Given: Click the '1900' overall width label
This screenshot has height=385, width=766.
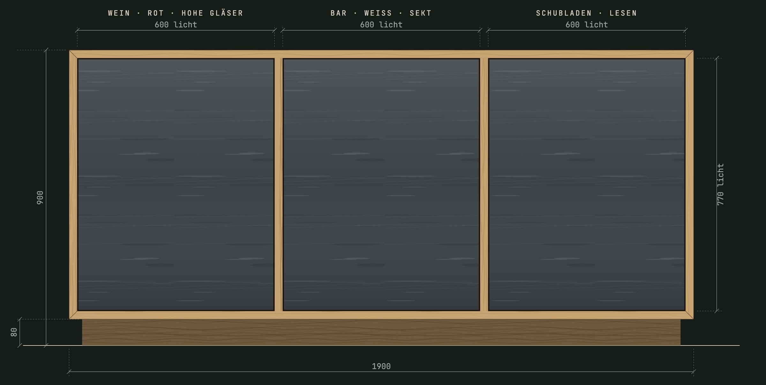Looking at the screenshot, I should coord(381,366).
